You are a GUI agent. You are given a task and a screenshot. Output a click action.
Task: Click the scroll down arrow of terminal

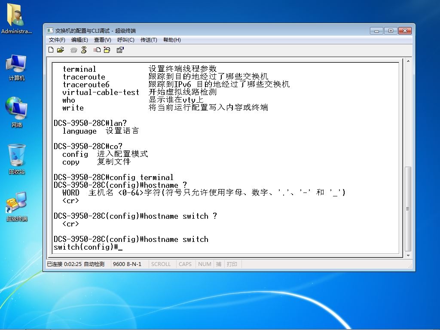point(408,255)
